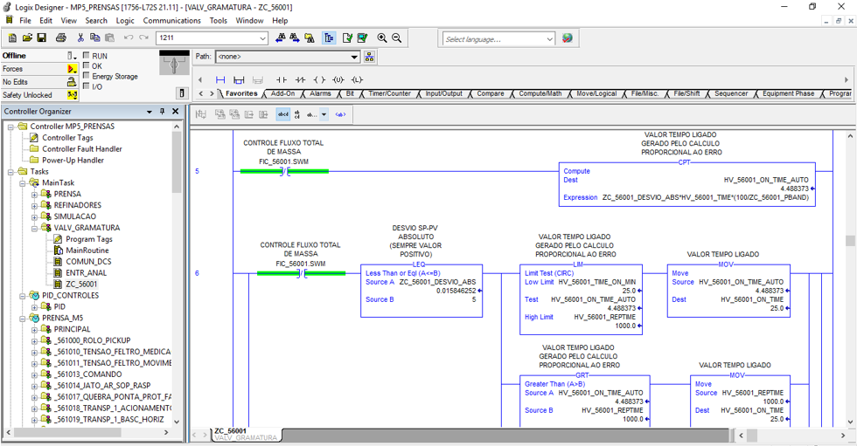Collapse the MainTask tree node
The height and width of the screenshot is (446, 857).
[23, 183]
